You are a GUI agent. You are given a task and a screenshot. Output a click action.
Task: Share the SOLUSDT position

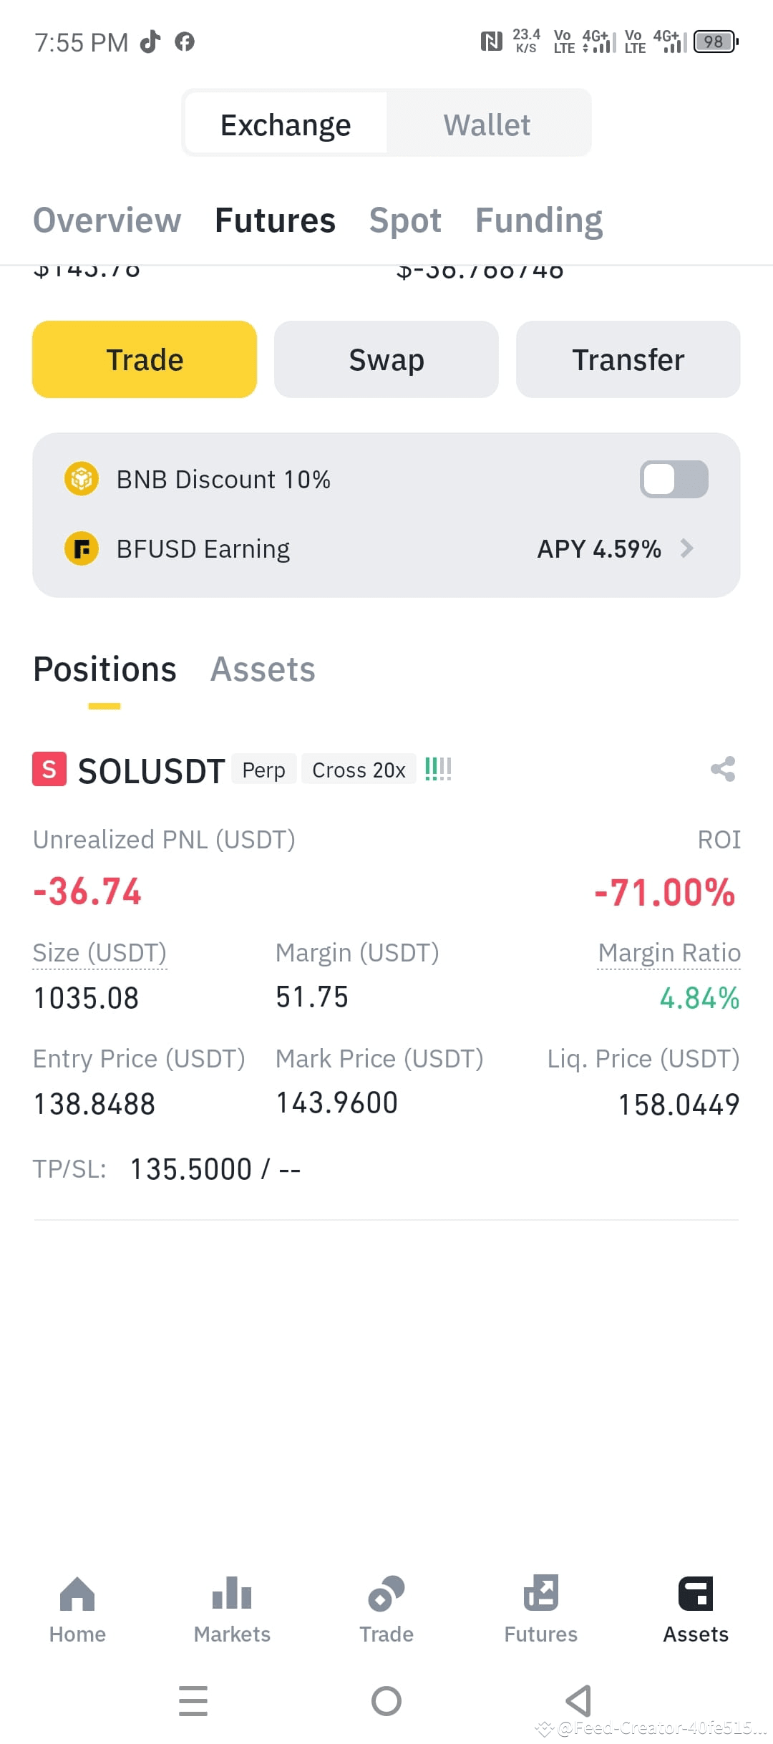pos(723,770)
